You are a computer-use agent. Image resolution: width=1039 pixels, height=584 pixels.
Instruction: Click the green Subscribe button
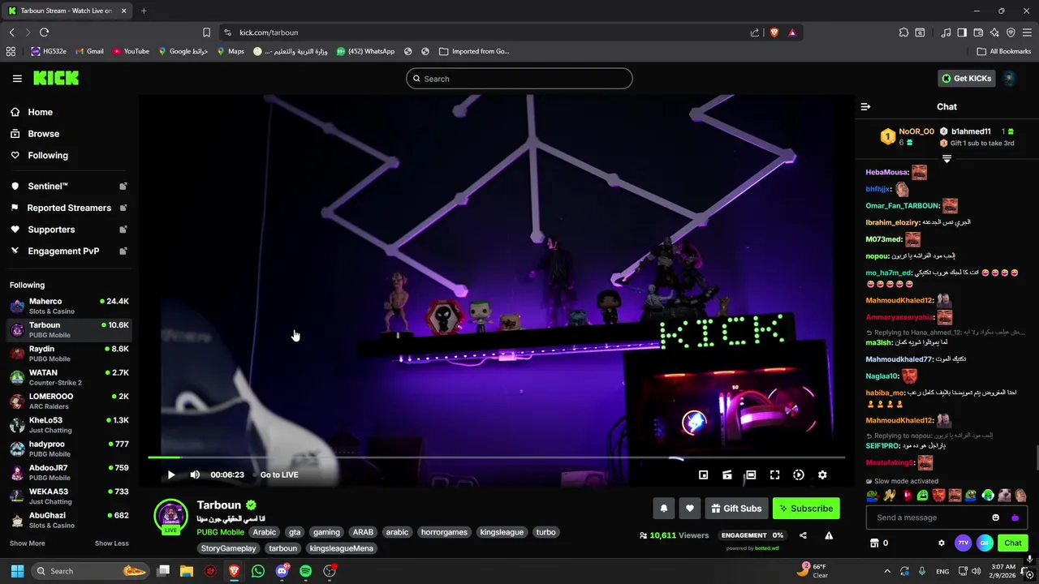[x=806, y=509]
